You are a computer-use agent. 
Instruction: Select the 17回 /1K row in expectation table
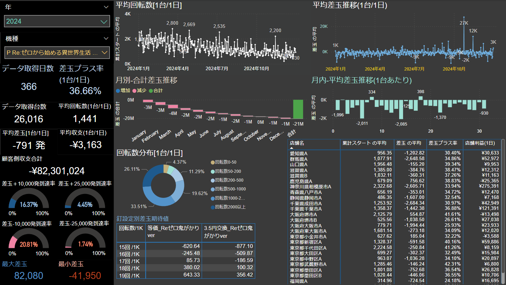(130, 261)
